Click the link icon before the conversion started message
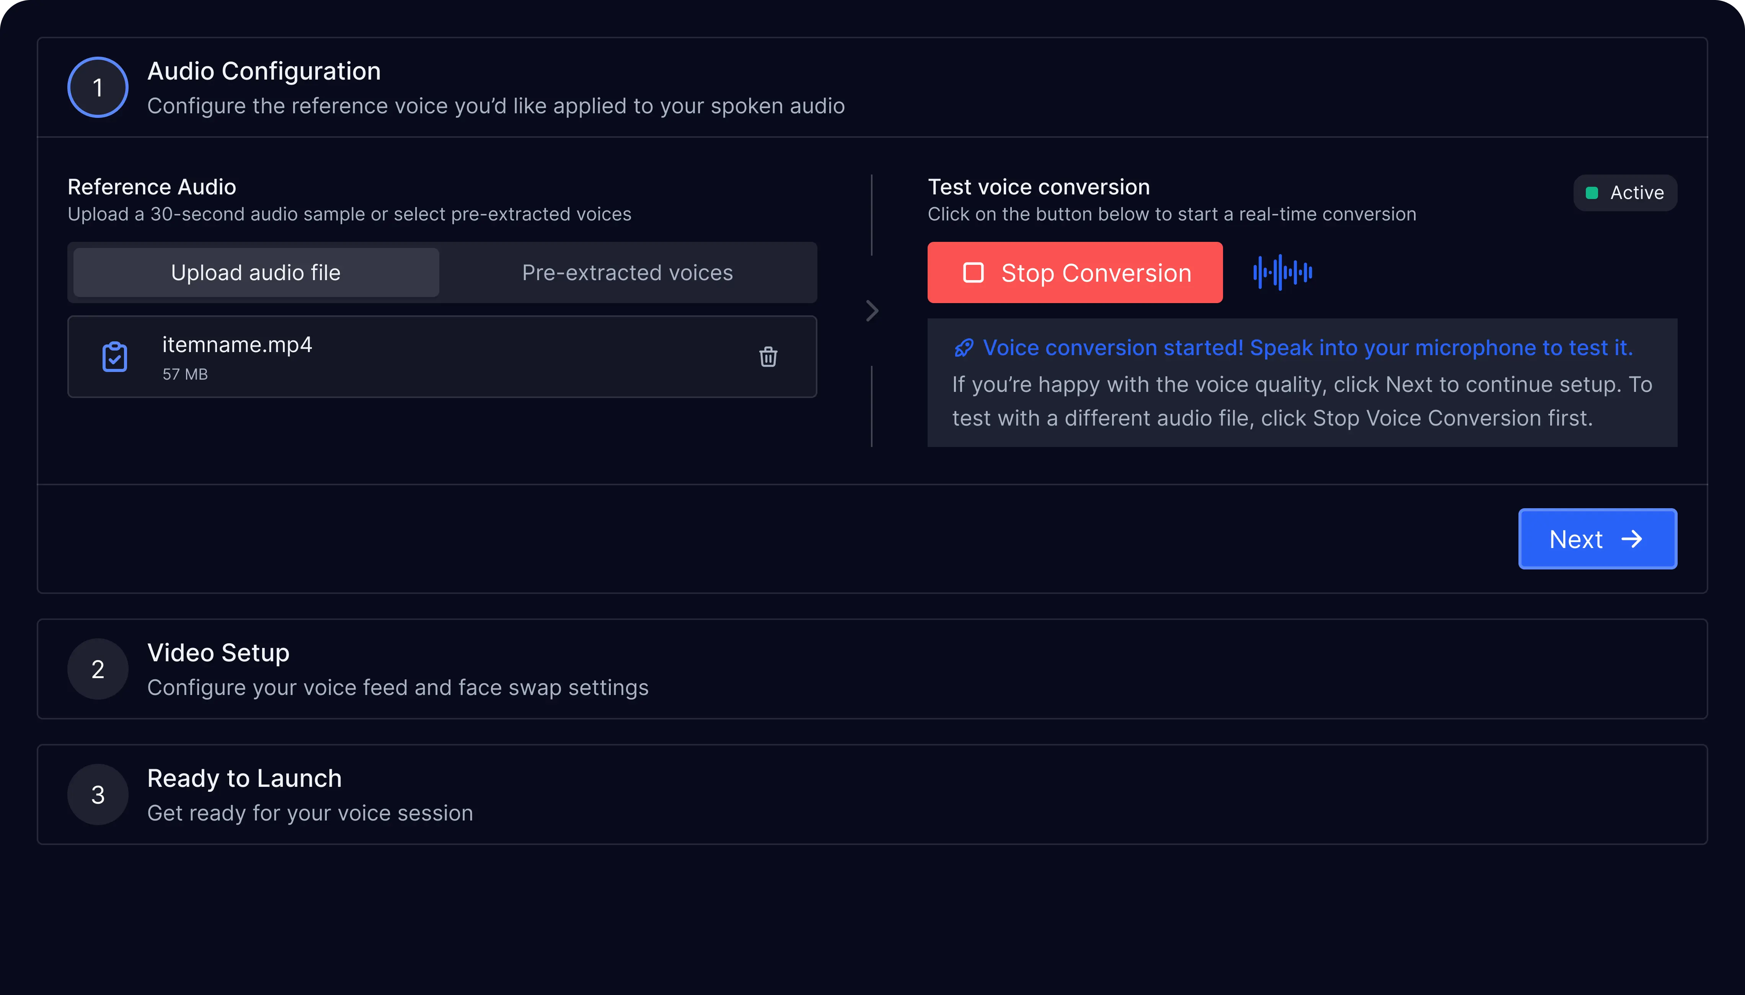This screenshot has width=1745, height=995. point(963,347)
